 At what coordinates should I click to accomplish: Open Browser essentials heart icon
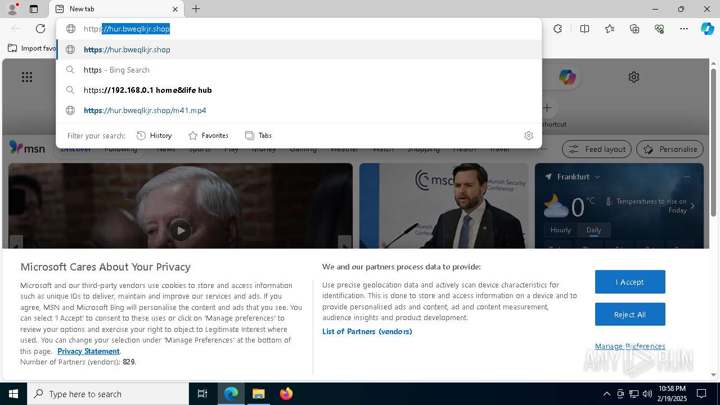coord(659,29)
